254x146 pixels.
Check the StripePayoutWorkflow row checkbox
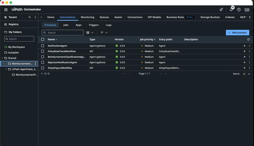(43, 68)
